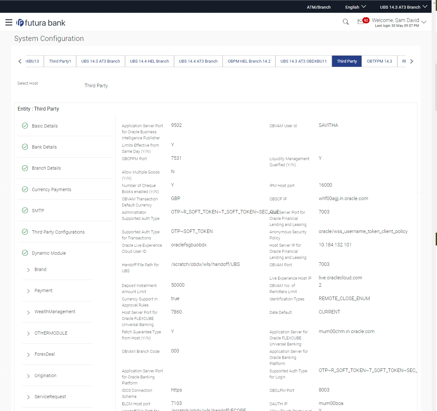The image size is (437, 411).
Task: Click the OAUTH IP value mum00boa
Action: tap(331, 403)
